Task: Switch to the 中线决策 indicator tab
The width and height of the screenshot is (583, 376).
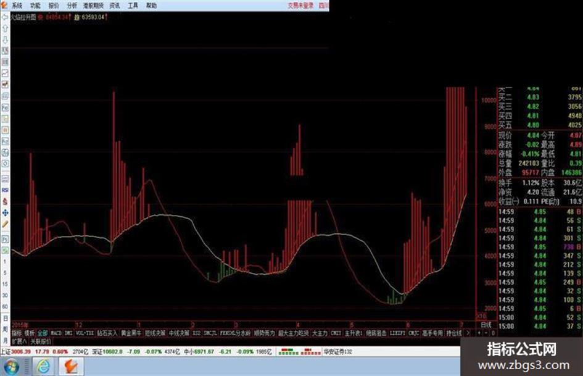Action: pos(179,333)
